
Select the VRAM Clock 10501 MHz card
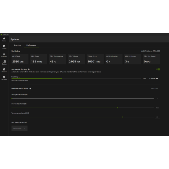(x=95, y=59)
